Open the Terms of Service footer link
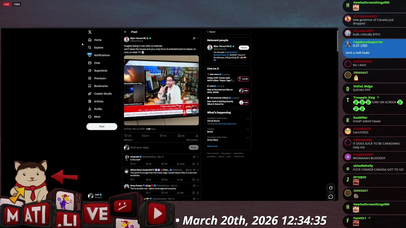 pyautogui.click(x=213, y=153)
